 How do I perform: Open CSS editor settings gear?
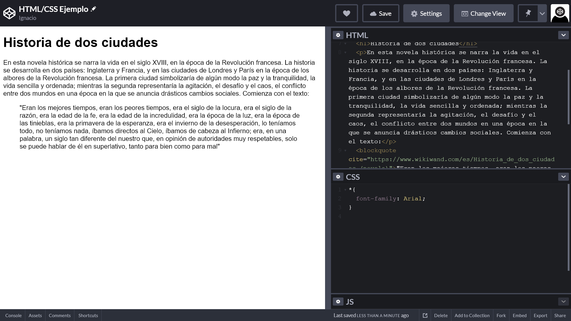coord(338,177)
